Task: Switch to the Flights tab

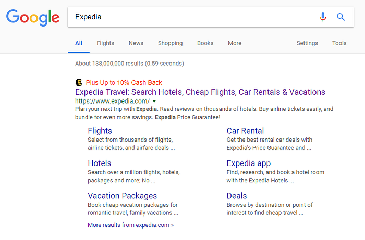Action: 105,43
